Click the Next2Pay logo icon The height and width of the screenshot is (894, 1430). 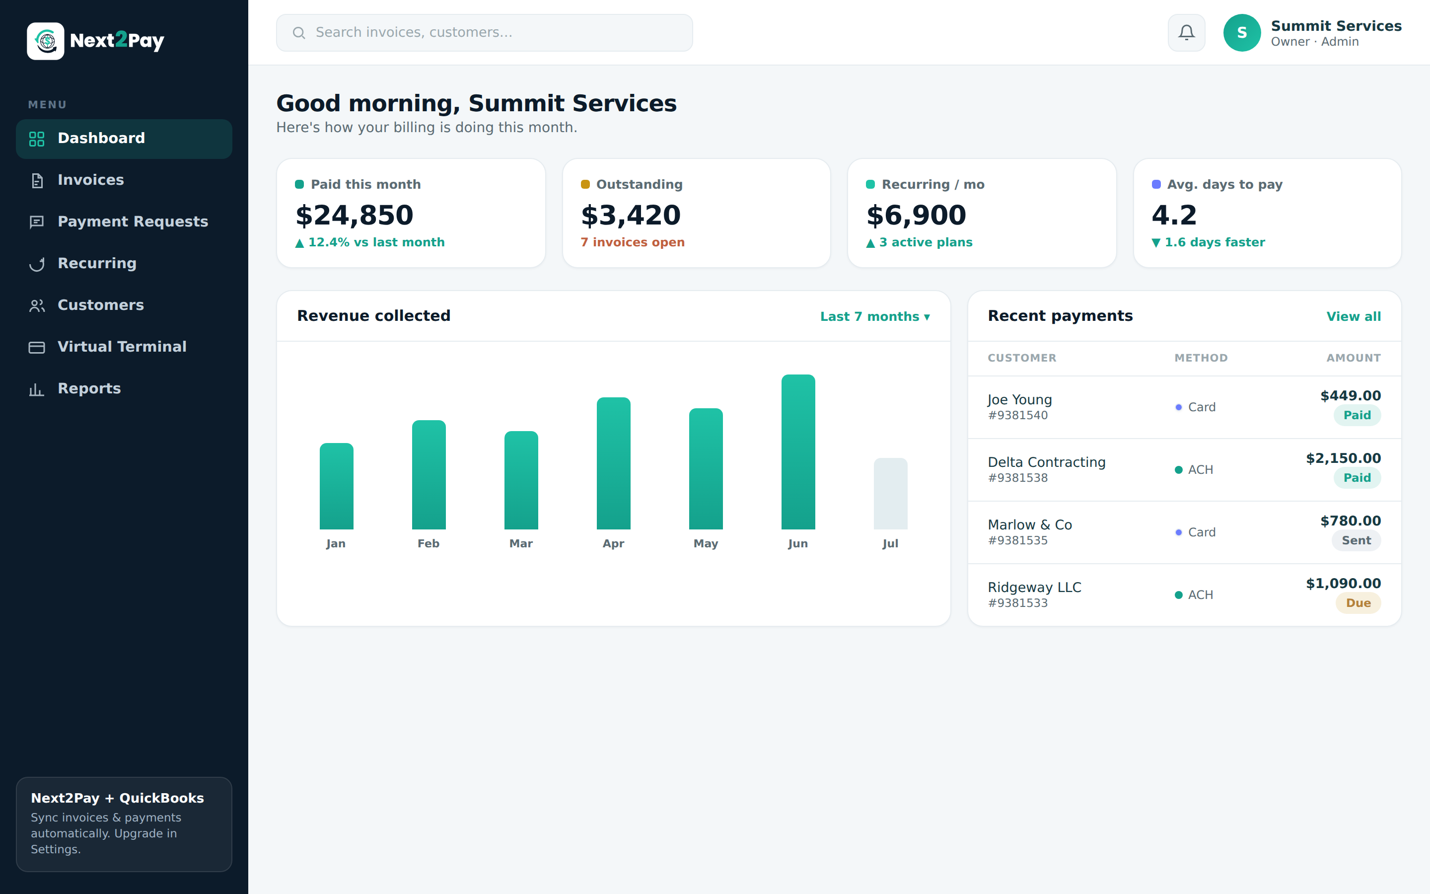coord(46,41)
